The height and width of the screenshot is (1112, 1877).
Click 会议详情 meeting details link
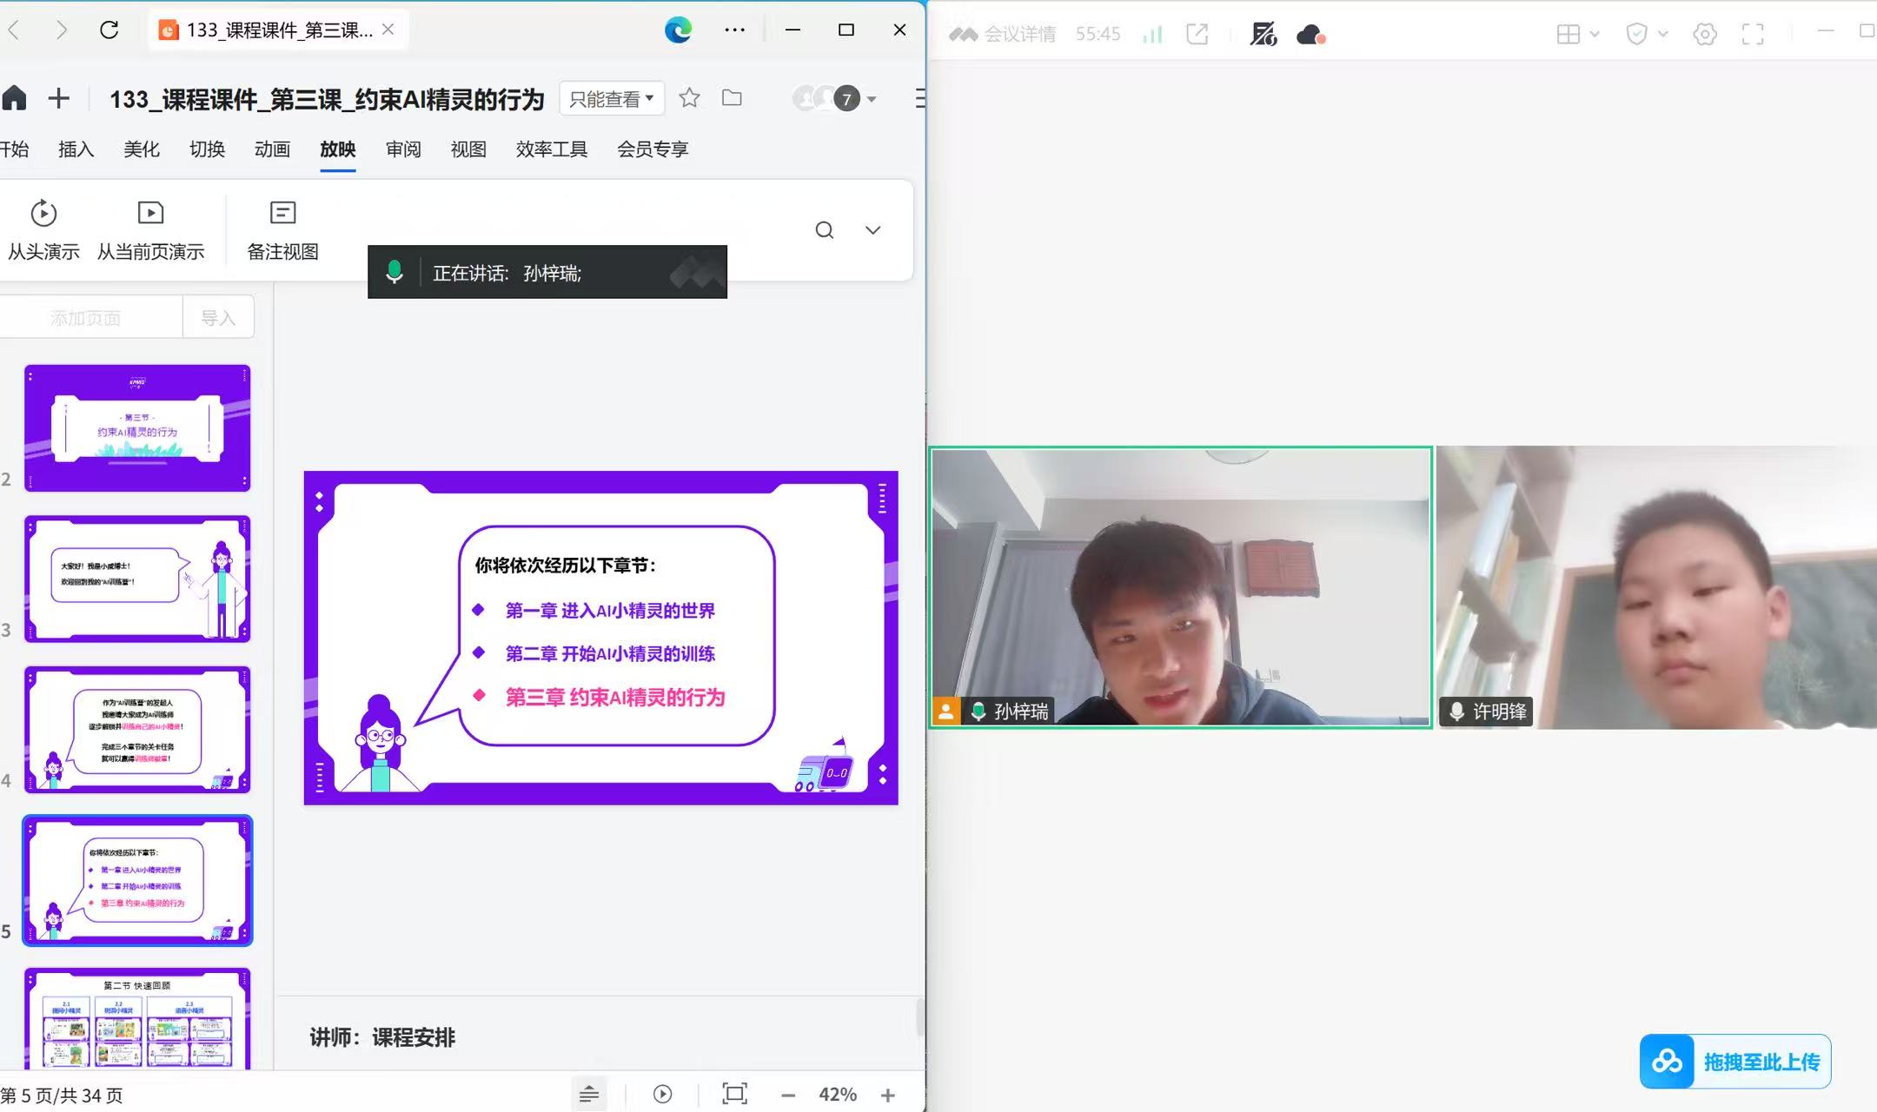[x=1018, y=35]
